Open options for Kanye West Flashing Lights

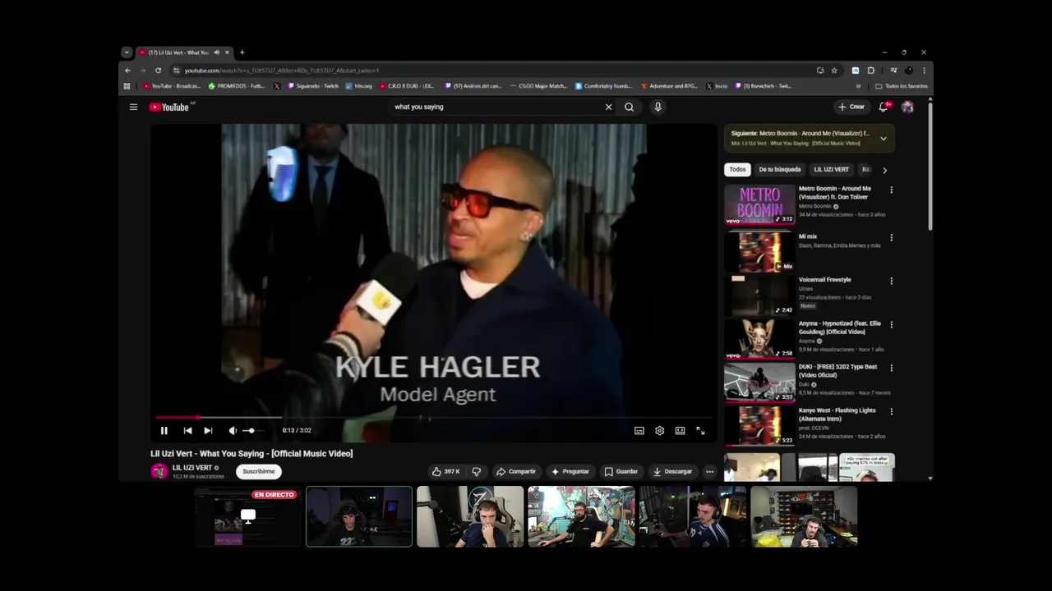click(891, 412)
